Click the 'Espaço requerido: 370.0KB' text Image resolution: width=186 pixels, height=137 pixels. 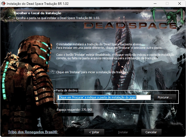[74, 110]
